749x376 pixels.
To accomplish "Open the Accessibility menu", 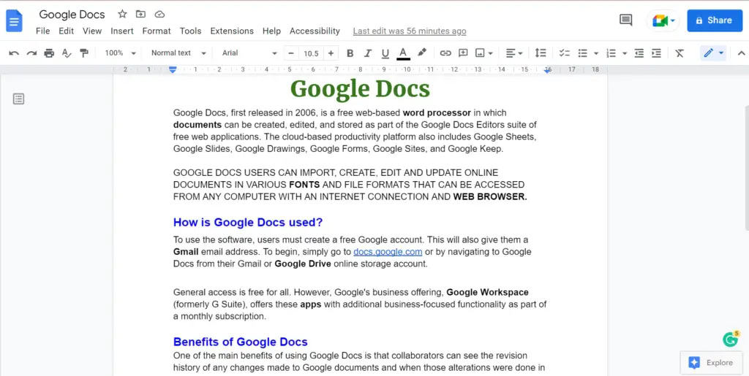I will point(315,31).
